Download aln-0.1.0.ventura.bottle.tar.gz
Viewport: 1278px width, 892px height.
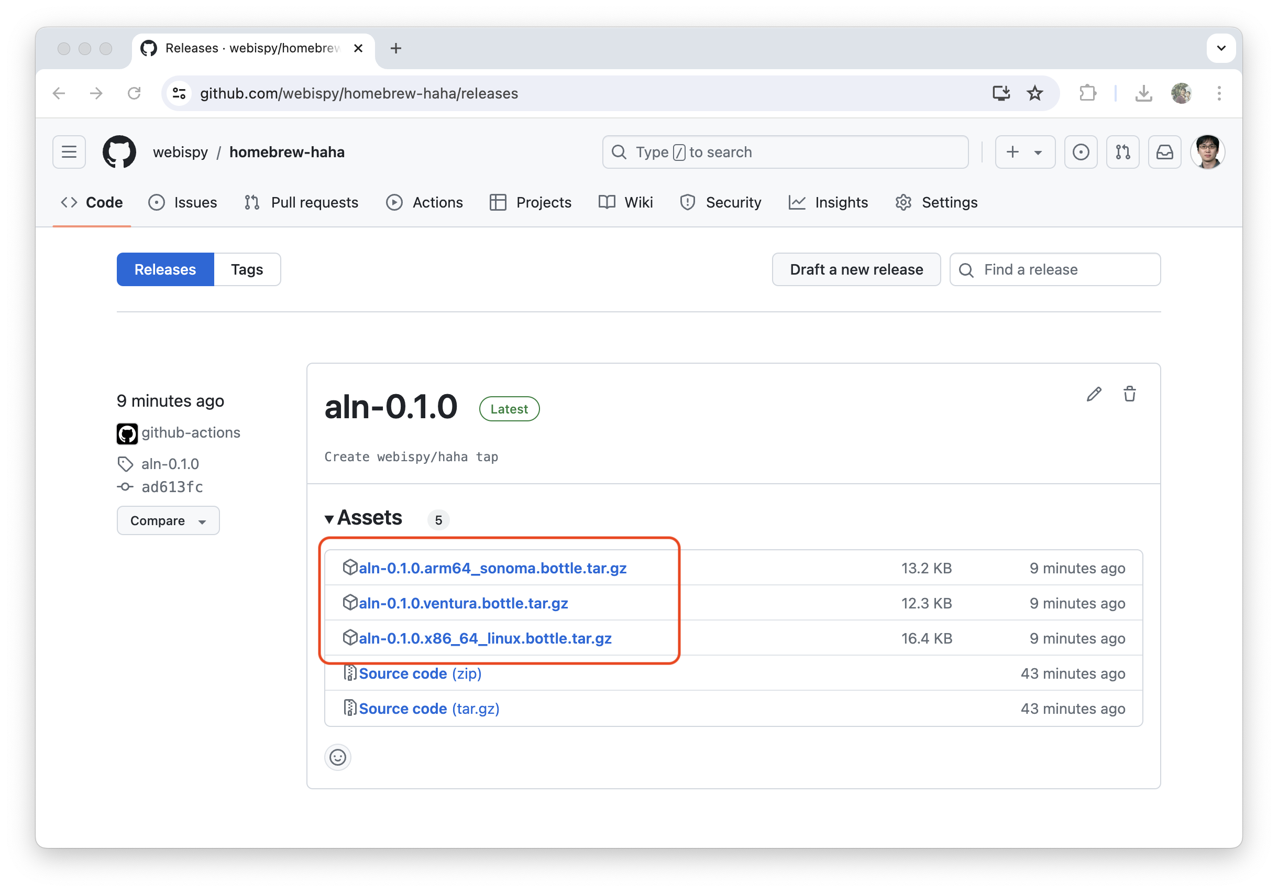pos(463,603)
